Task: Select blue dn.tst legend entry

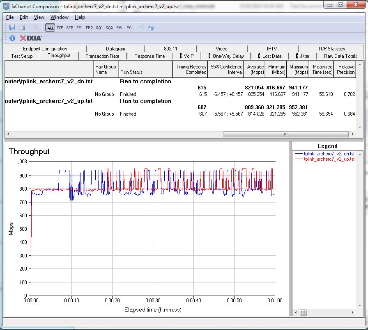Action: 325,154
